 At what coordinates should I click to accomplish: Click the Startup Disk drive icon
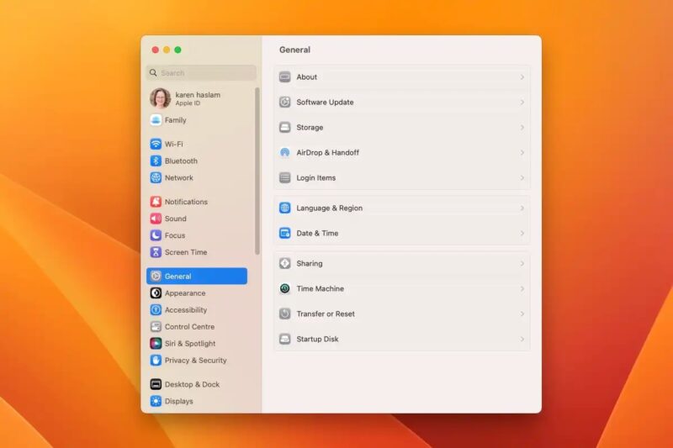285,340
